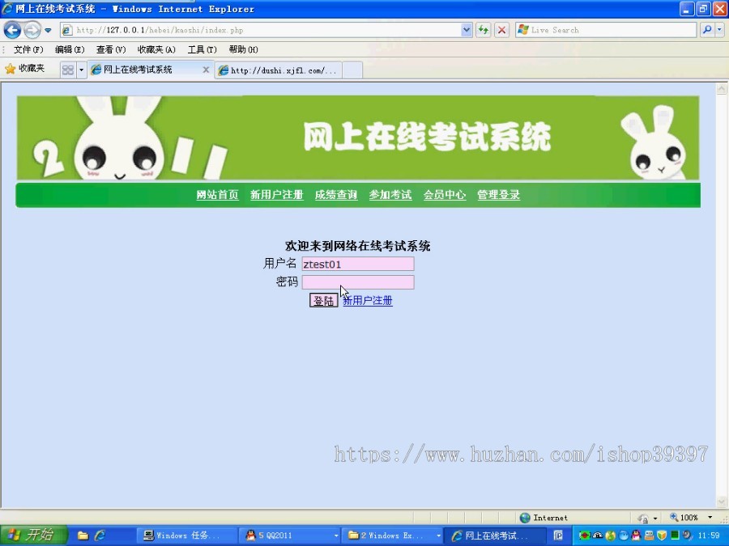Select the 网上在线考试系统 browser tab
Image resolution: width=729 pixels, height=546 pixels.
coord(146,70)
